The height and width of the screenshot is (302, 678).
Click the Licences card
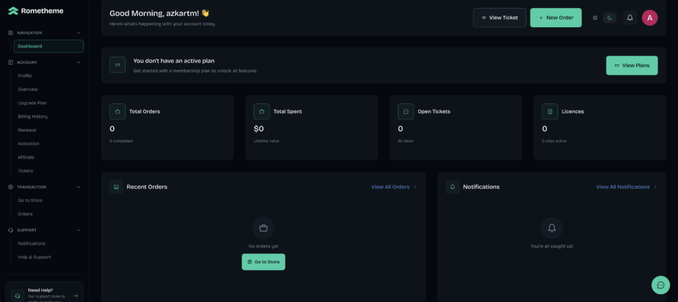pyautogui.click(x=600, y=128)
